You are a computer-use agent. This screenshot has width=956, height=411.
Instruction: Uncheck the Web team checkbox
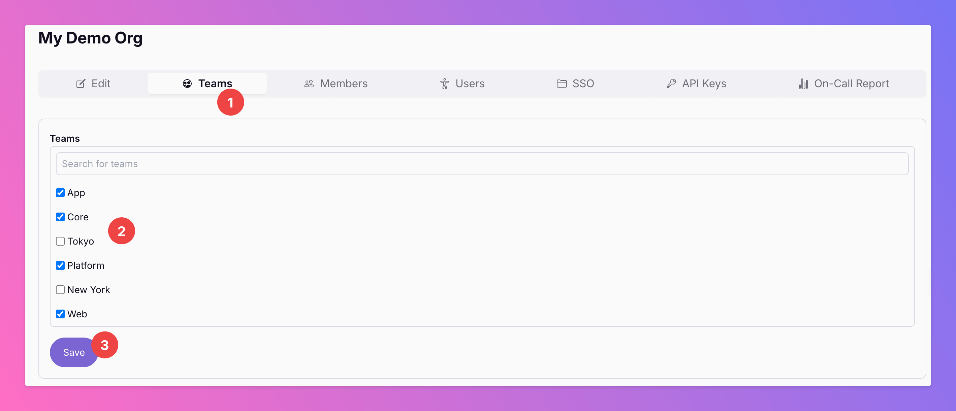[x=60, y=314]
